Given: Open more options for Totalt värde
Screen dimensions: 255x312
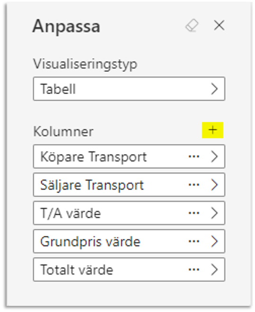Looking at the screenshot, I should (194, 269).
